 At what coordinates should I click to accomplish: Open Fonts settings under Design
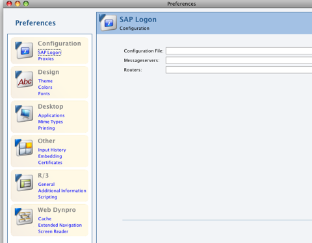point(44,94)
